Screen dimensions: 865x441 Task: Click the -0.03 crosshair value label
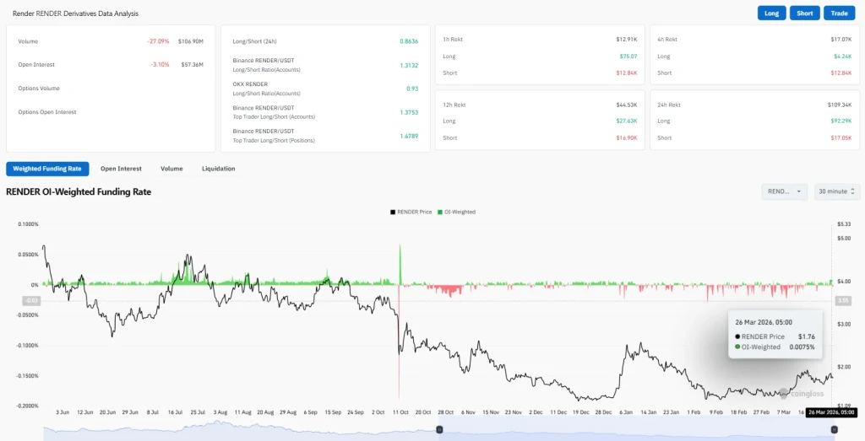(x=31, y=301)
